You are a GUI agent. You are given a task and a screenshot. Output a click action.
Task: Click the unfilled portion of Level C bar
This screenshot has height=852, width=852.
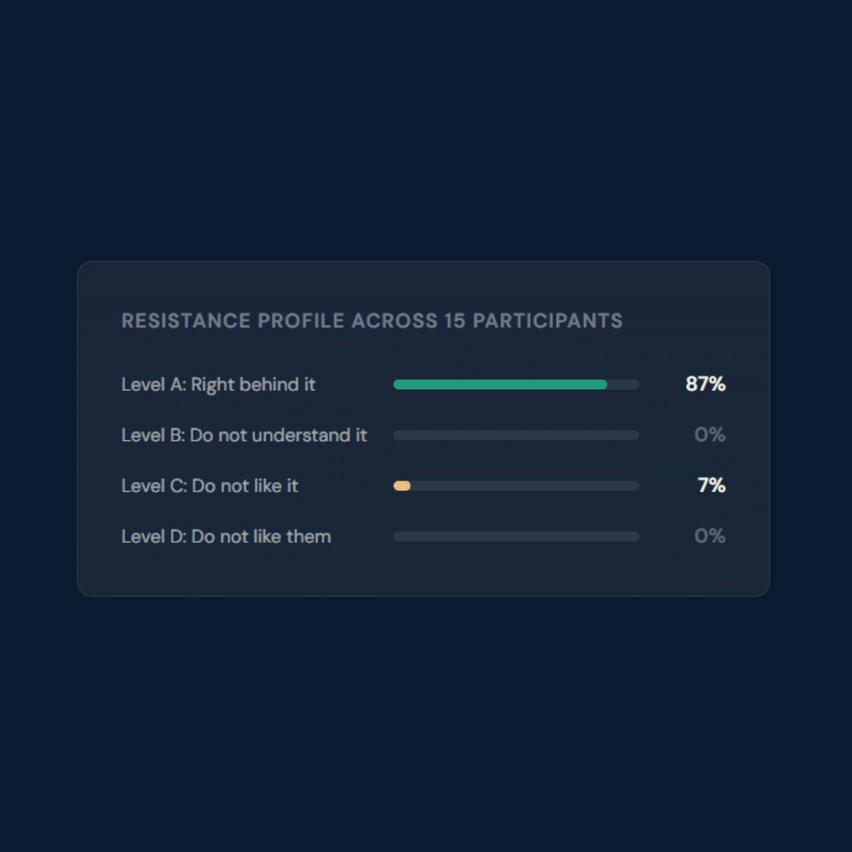coord(524,486)
